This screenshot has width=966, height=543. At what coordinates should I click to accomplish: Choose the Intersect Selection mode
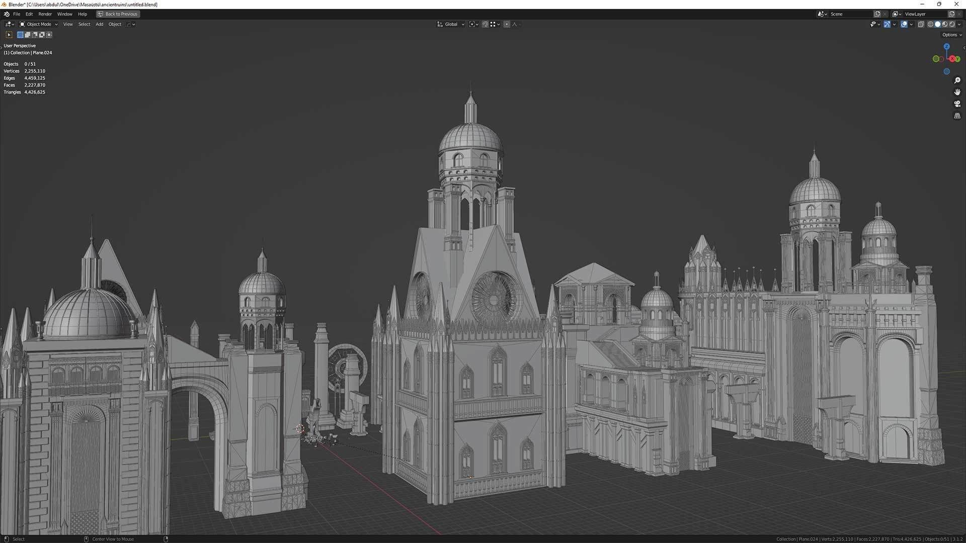pos(49,35)
